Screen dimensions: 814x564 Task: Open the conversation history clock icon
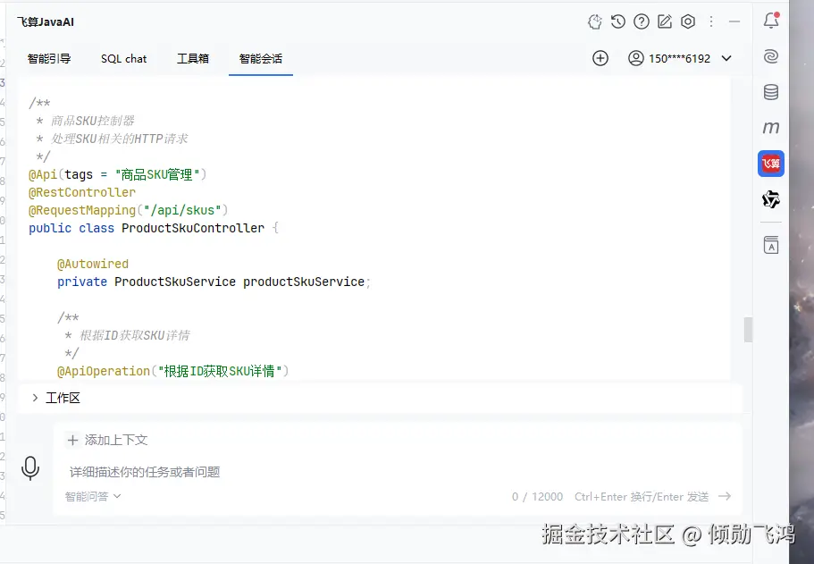click(x=617, y=21)
